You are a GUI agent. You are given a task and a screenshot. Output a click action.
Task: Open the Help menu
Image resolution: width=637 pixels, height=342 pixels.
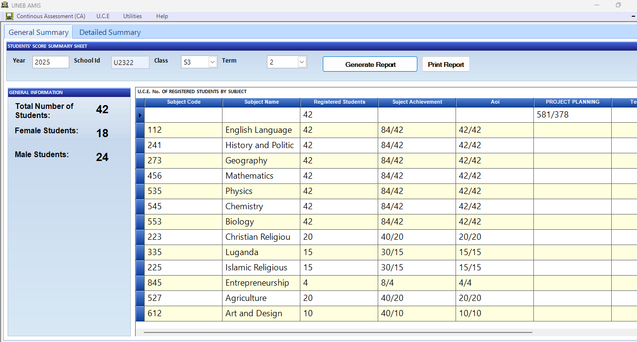(x=162, y=16)
